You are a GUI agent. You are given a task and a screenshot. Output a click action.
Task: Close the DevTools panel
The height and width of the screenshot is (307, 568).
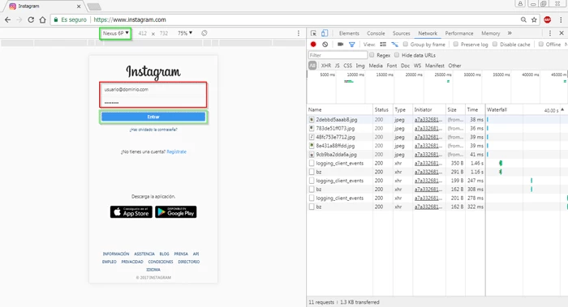pos(562,33)
